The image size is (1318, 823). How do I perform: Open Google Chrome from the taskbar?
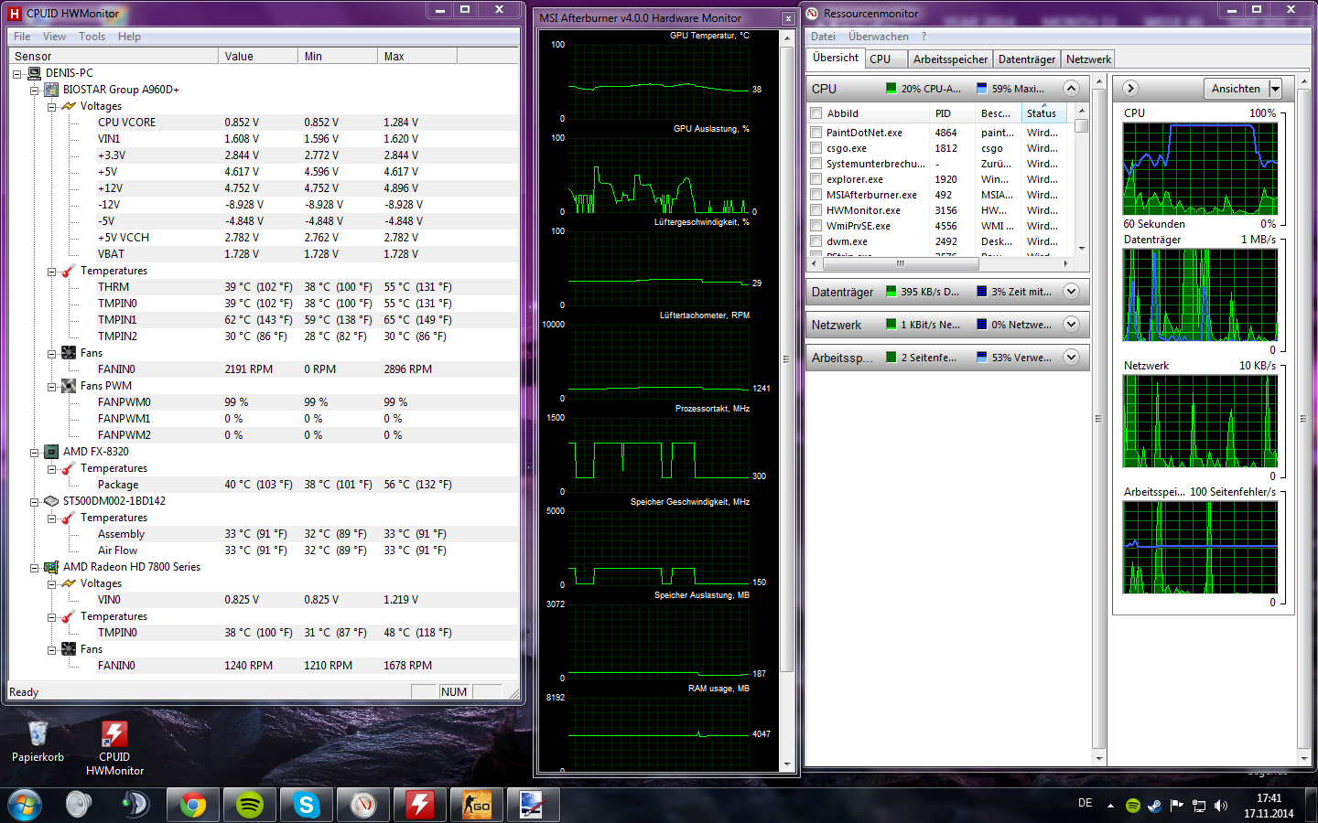click(193, 805)
